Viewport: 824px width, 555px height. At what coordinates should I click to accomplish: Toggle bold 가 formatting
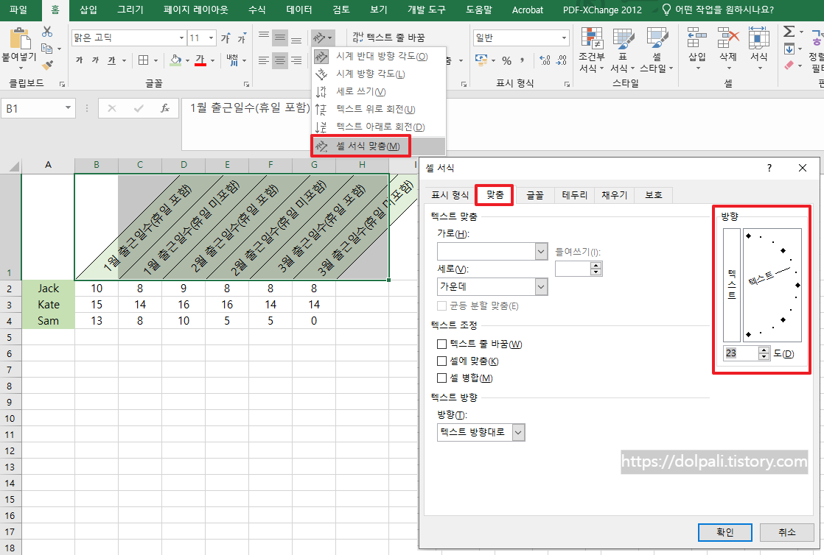pos(80,60)
